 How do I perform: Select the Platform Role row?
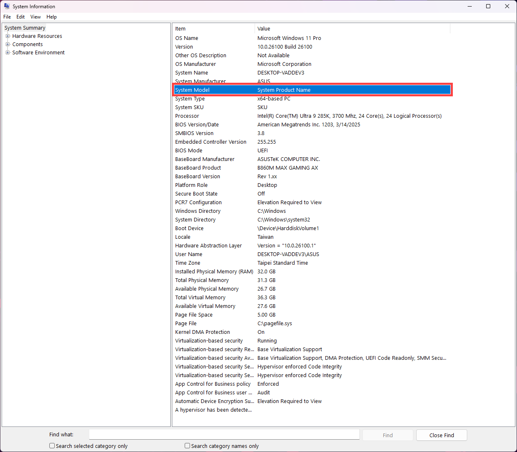pyautogui.click(x=312, y=185)
